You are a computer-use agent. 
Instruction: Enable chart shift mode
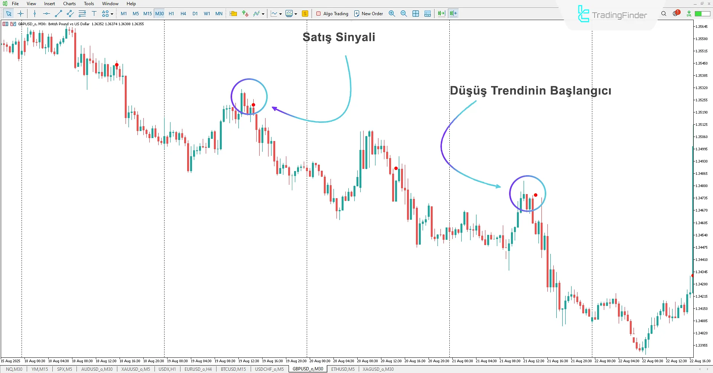pyautogui.click(x=453, y=13)
